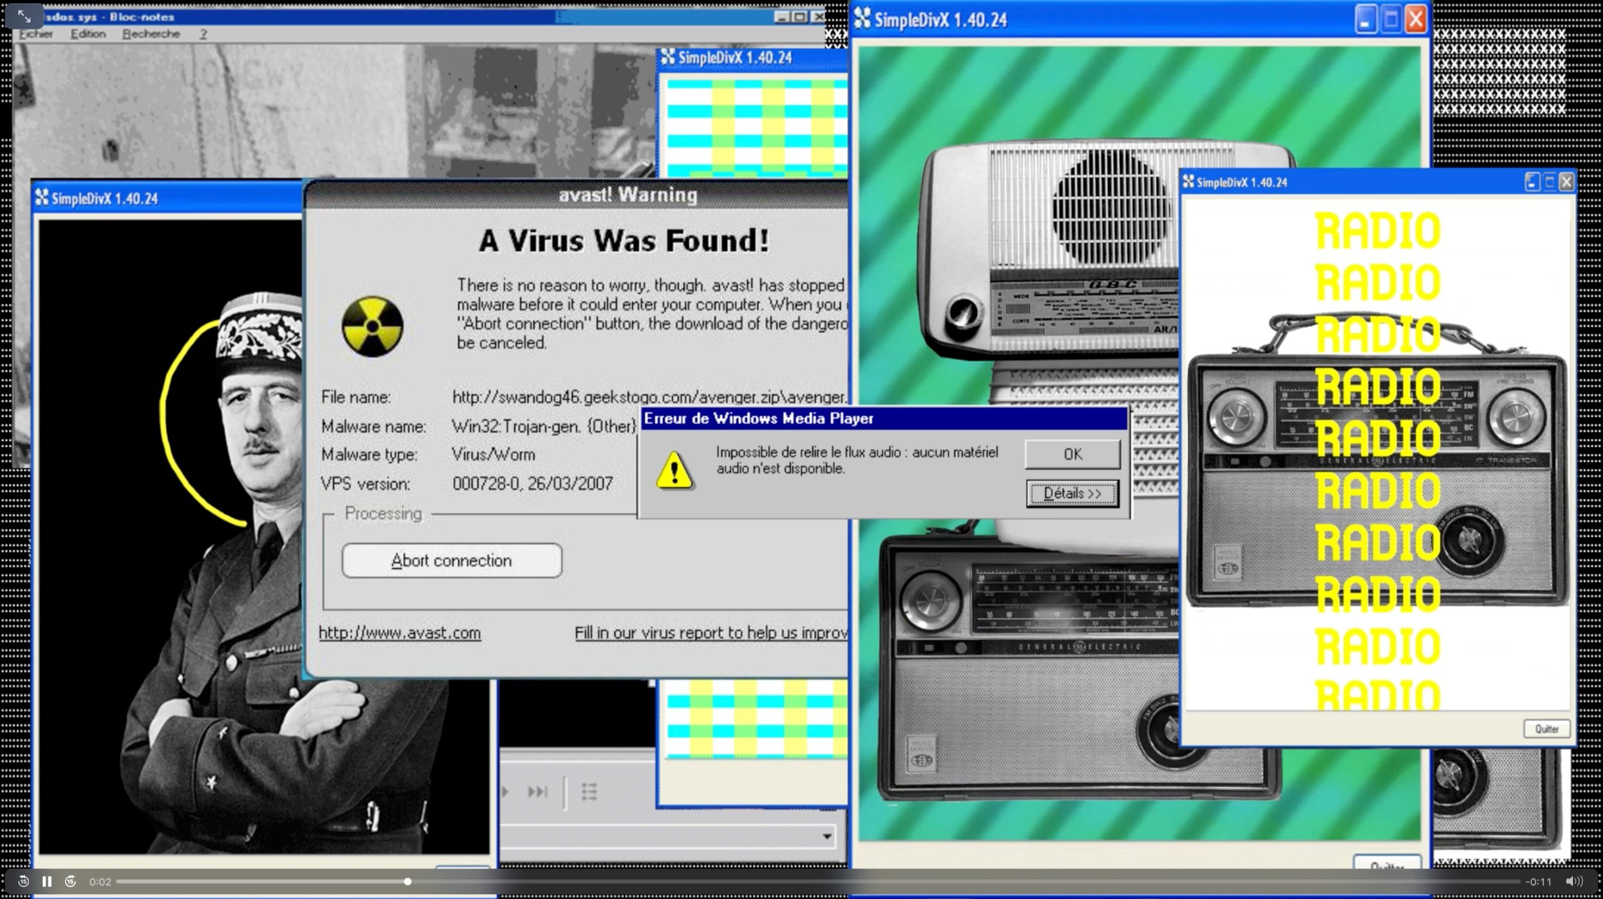Screen dimensions: 1603x899
Task: Close the Bloc-notes window
Action: pyautogui.click(x=818, y=17)
